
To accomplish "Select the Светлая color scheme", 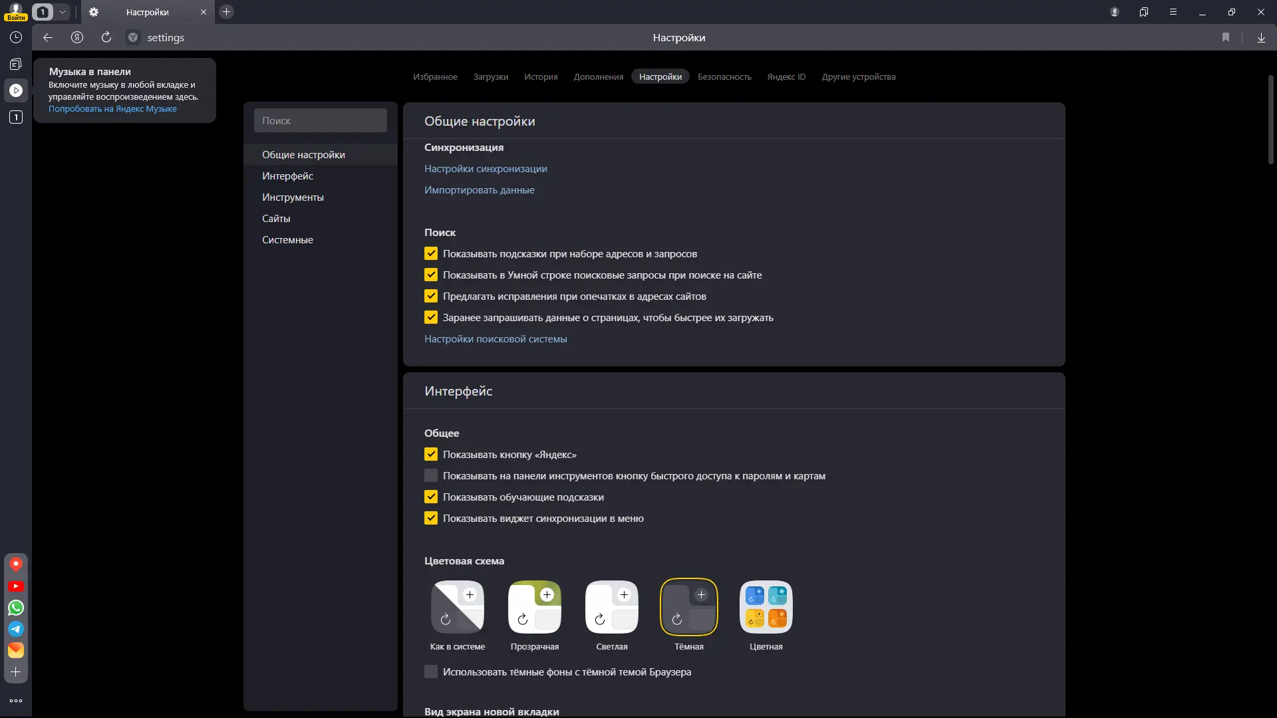I will point(611,608).
